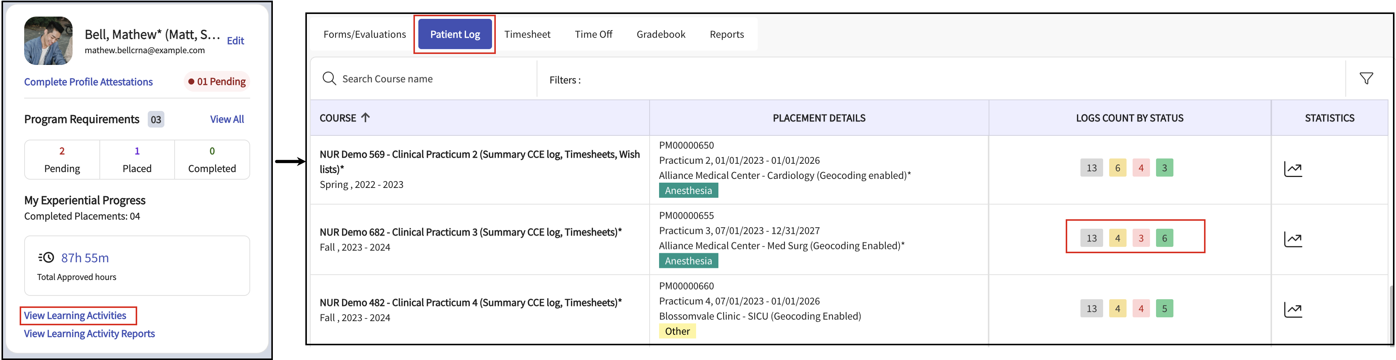Open statistics chart for NUR Demo 682
This screenshot has width=1396, height=360.
[1293, 239]
